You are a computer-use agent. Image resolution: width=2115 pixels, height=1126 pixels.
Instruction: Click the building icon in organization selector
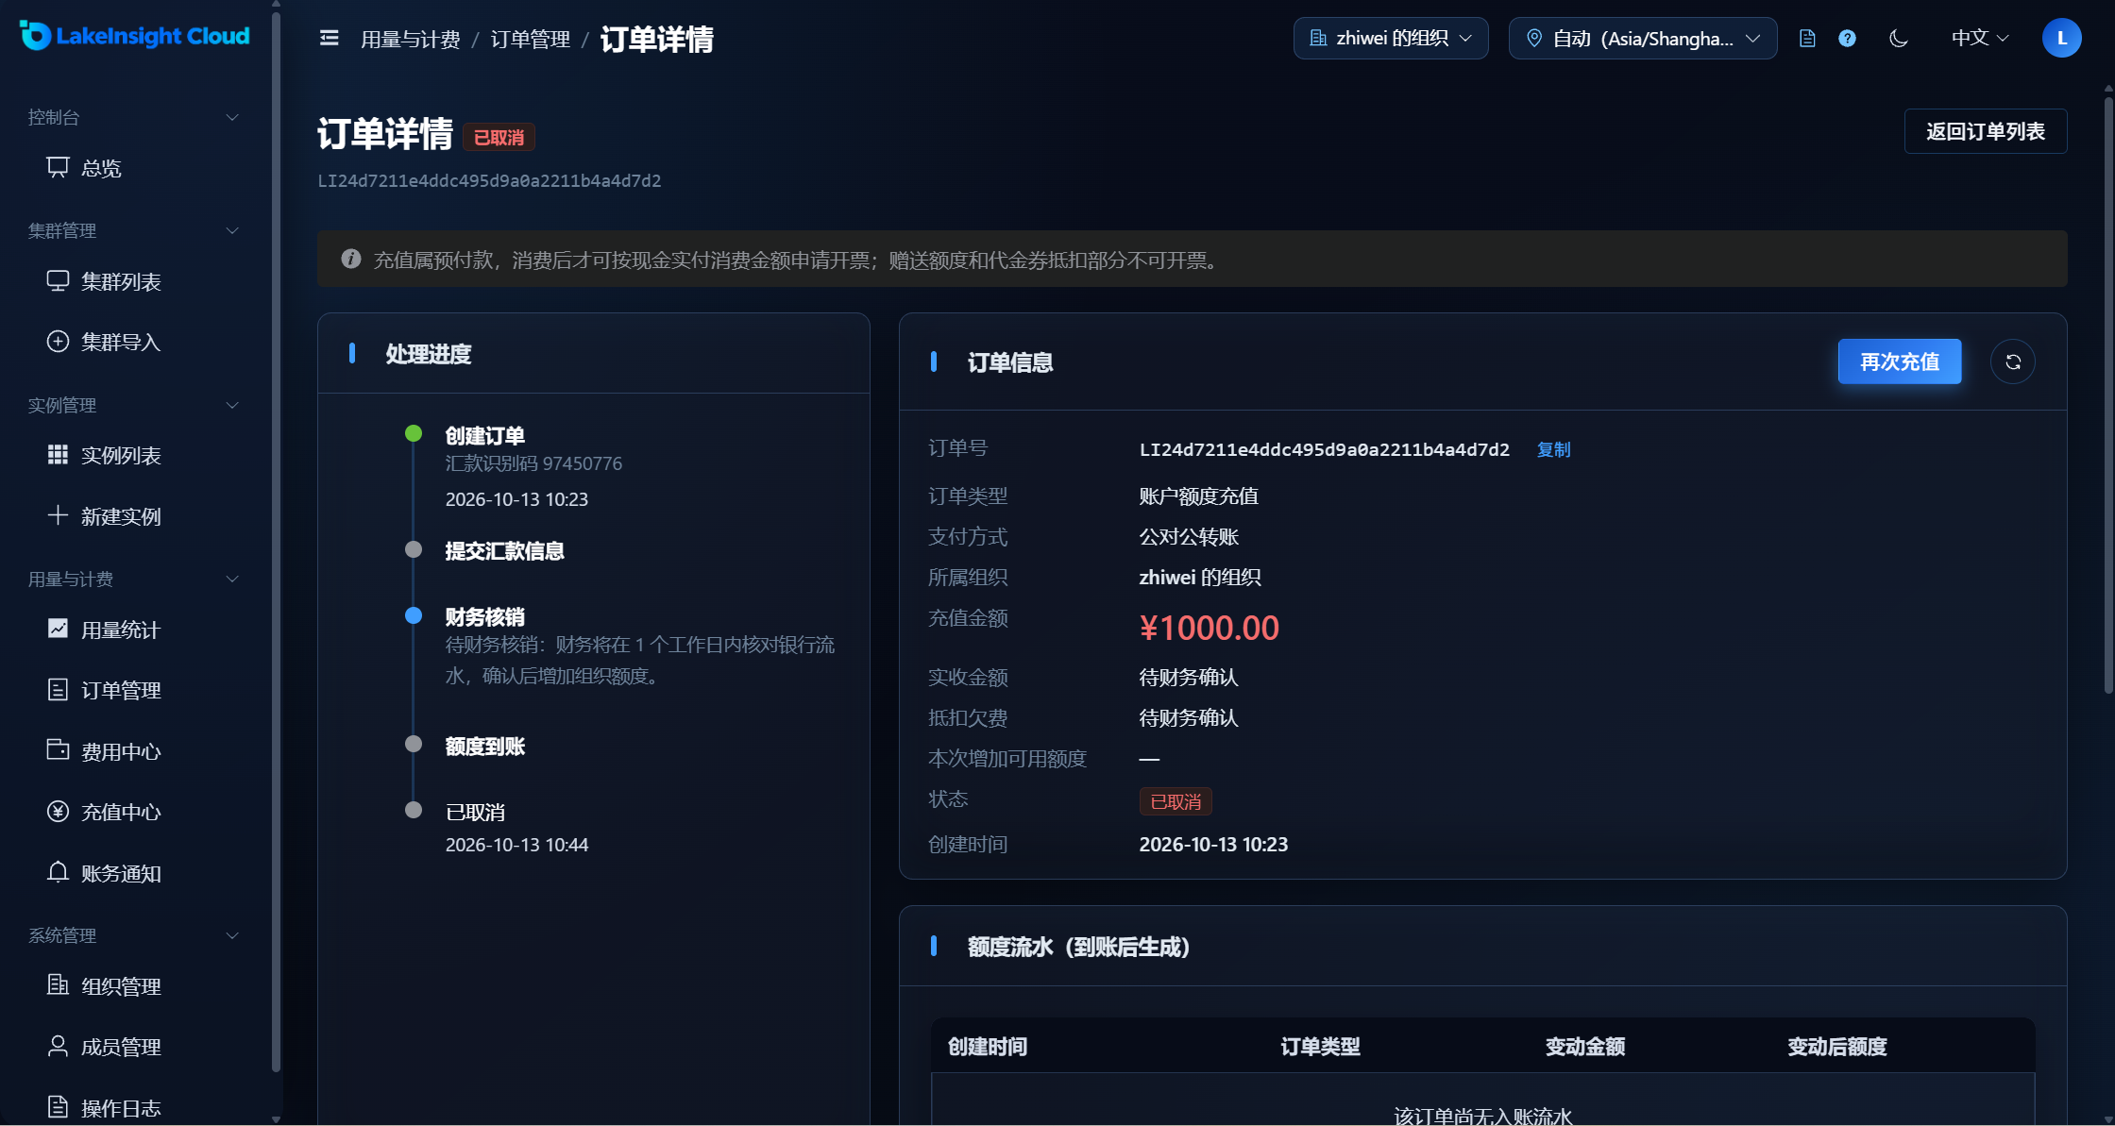1318,38
